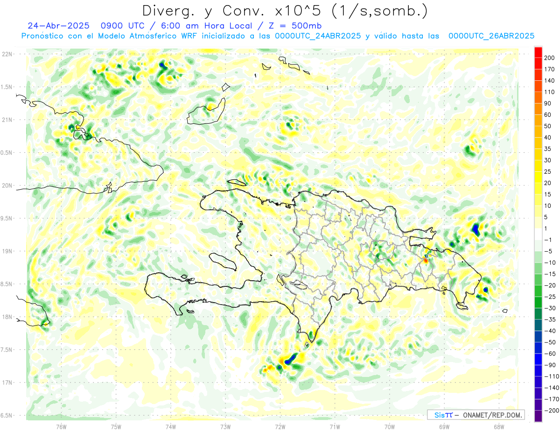The width and height of the screenshot is (560, 433).
Task: Click the '22N' latitude label
Action: pos(7,54)
